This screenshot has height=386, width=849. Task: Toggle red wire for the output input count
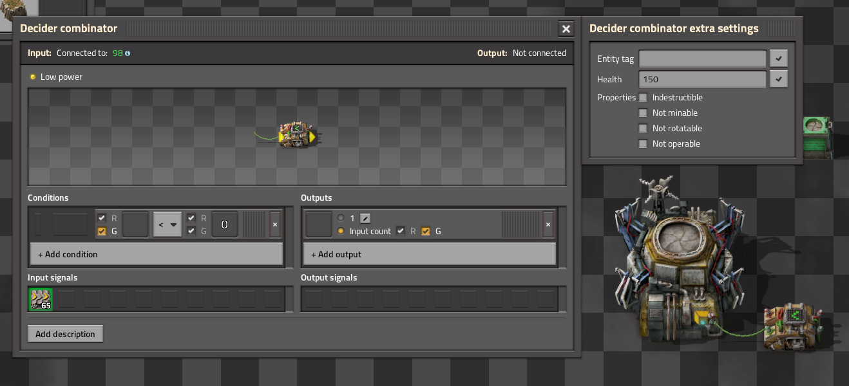tap(401, 231)
